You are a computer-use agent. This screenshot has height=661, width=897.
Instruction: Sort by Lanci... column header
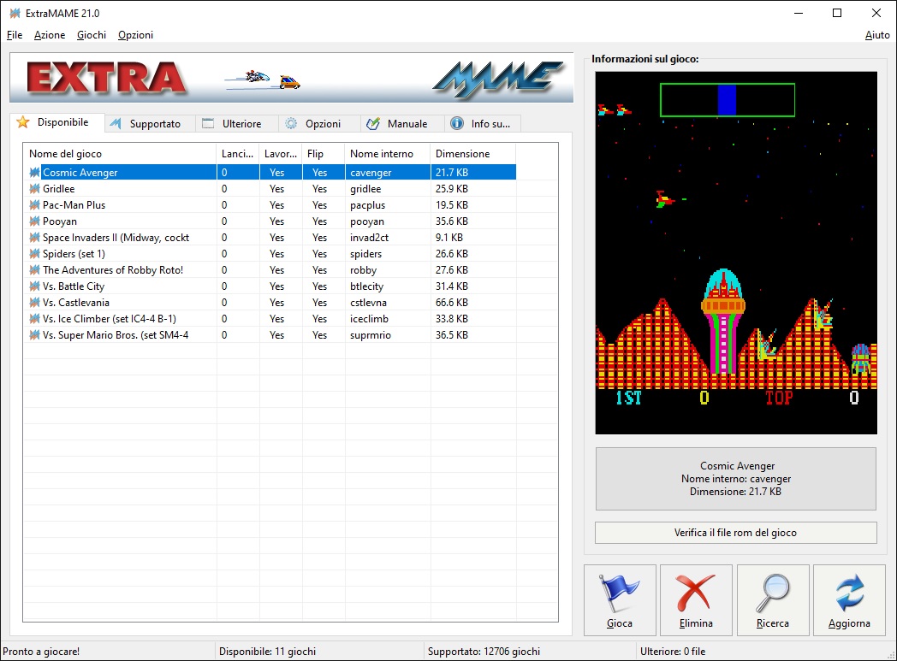[238, 154]
